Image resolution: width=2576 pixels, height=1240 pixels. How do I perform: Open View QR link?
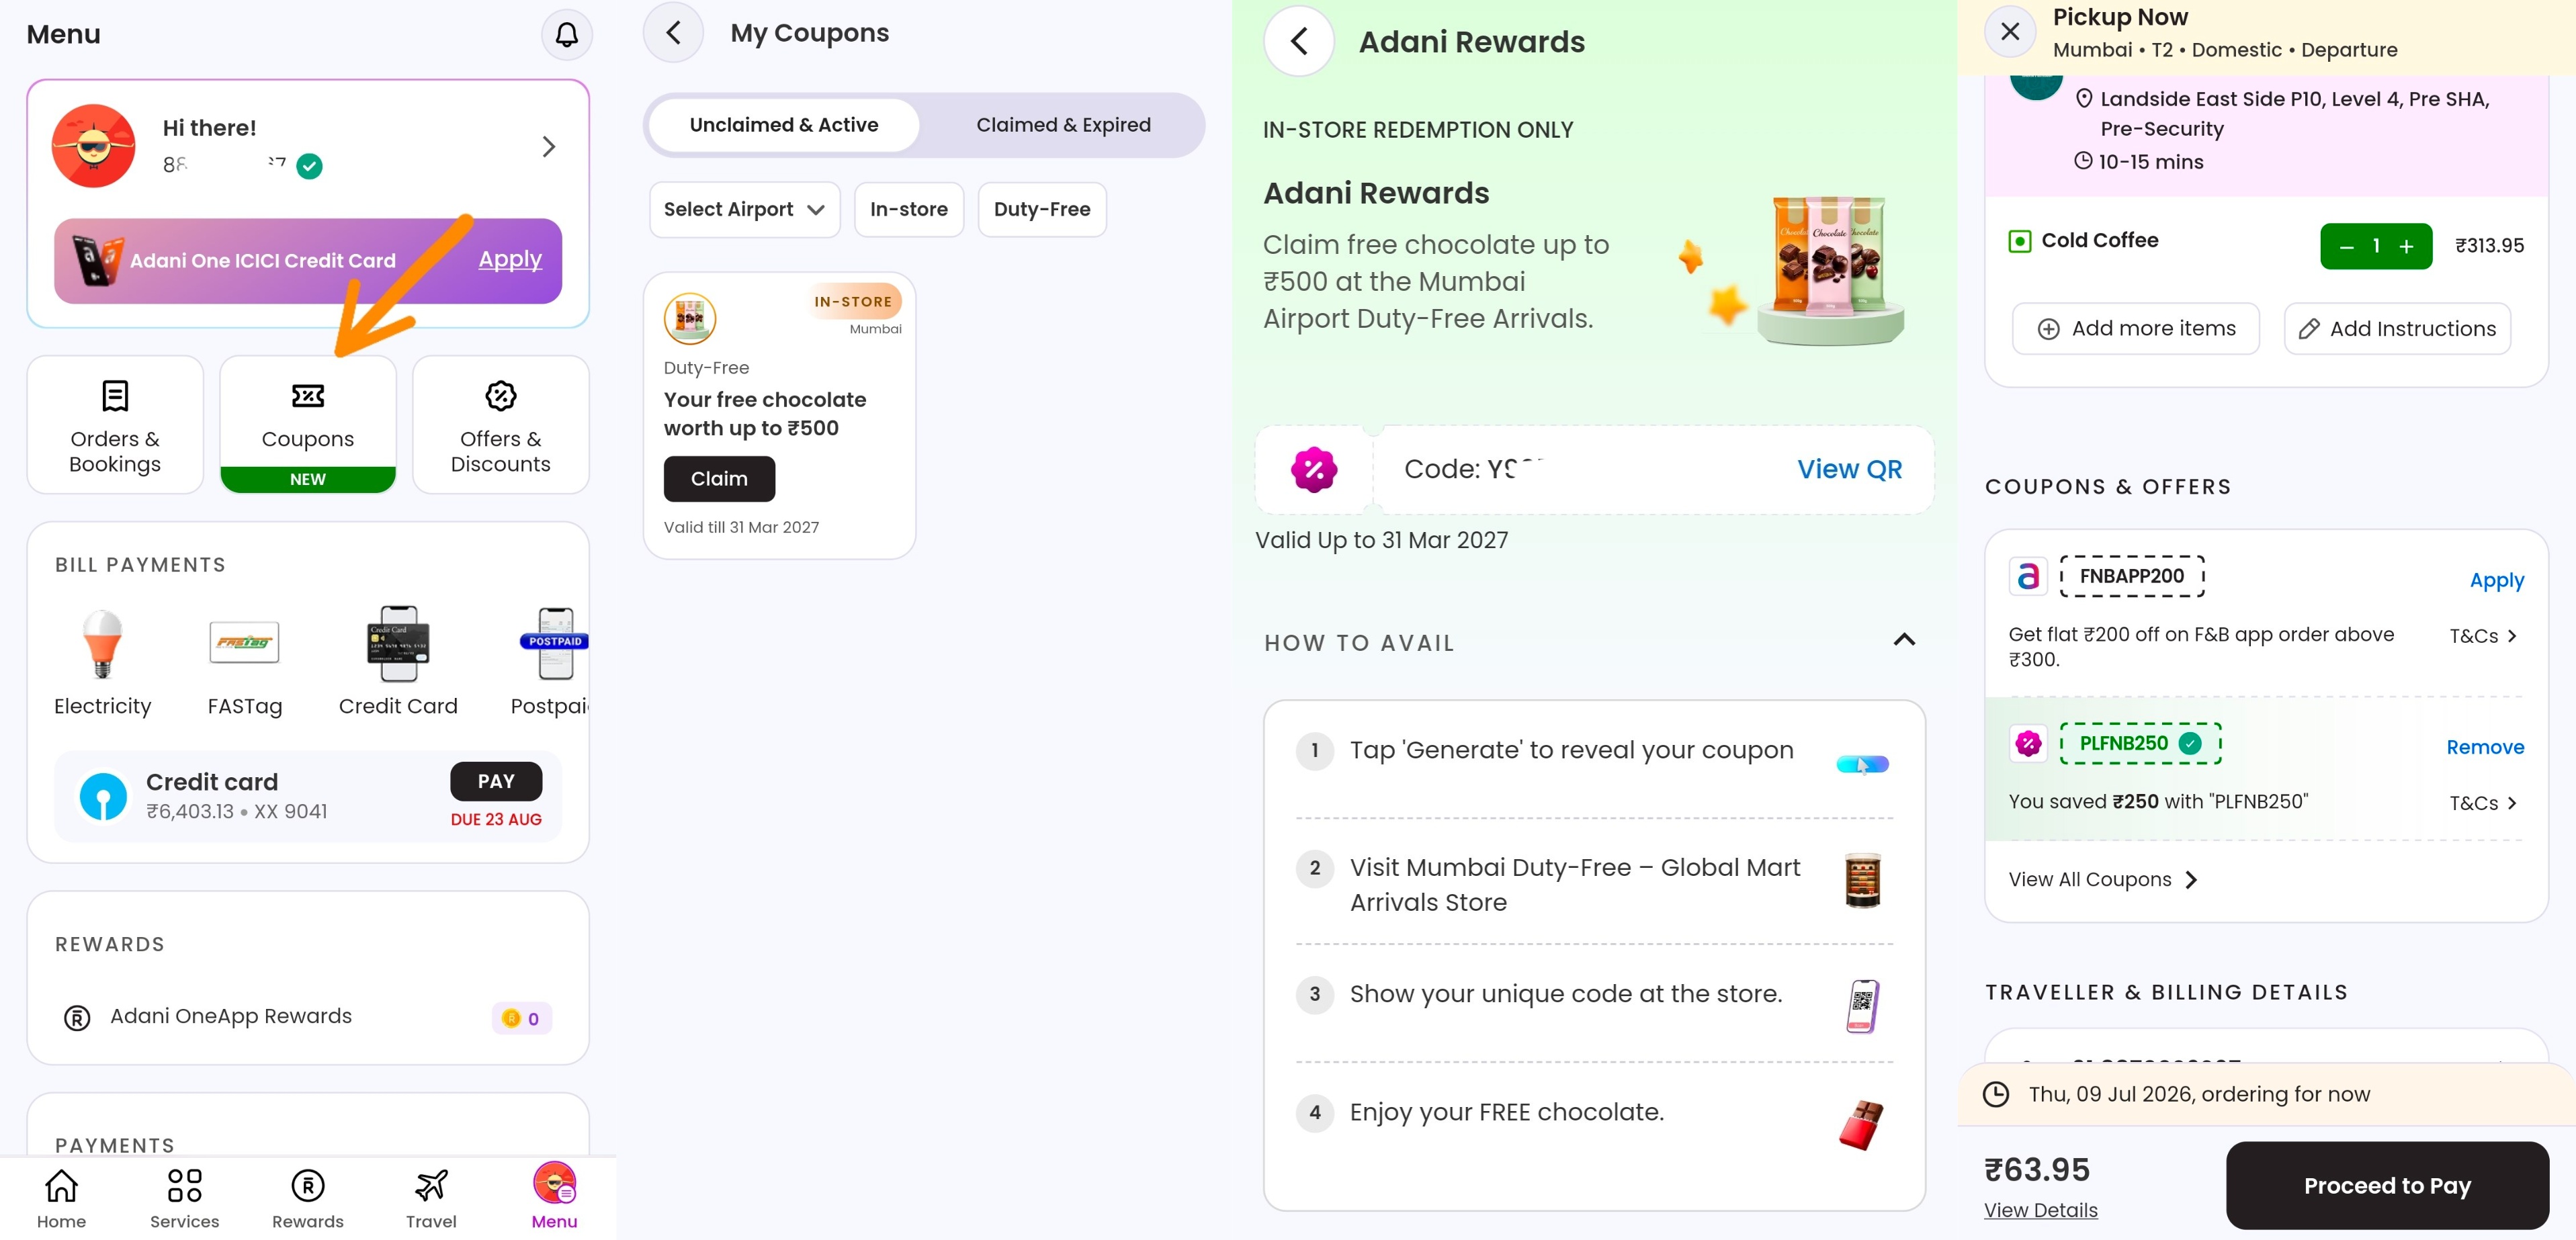[1848, 469]
